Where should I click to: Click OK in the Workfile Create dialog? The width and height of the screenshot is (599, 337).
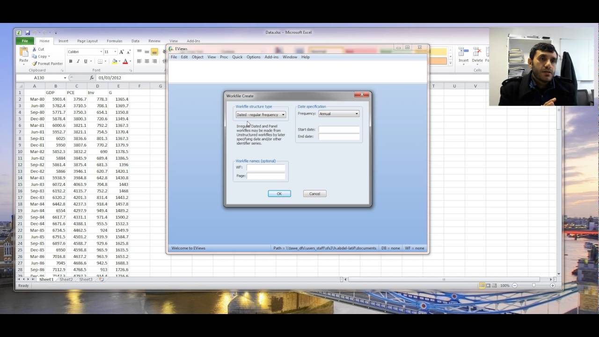[279, 194]
